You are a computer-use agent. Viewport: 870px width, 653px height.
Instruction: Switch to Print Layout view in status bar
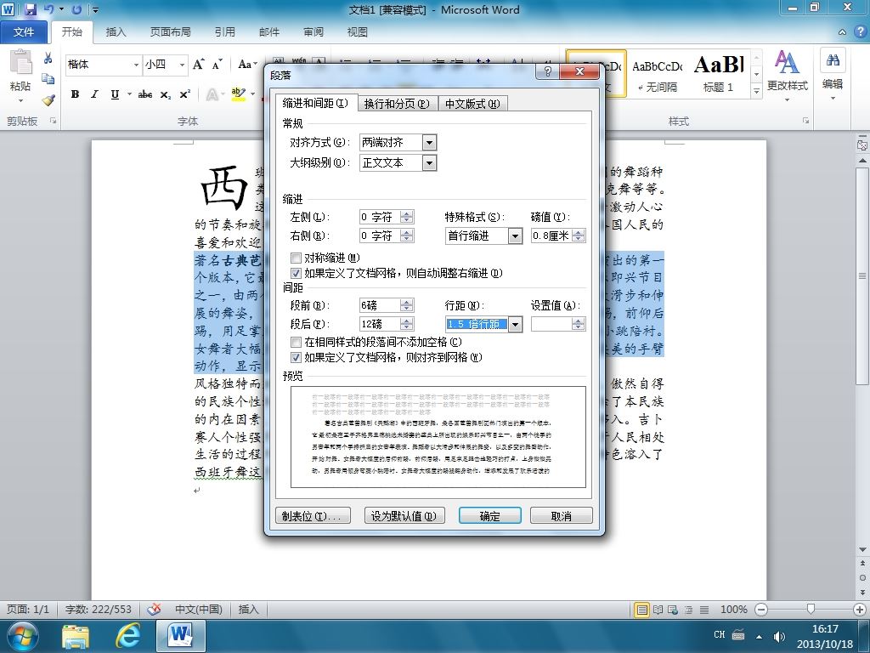(x=642, y=610)
